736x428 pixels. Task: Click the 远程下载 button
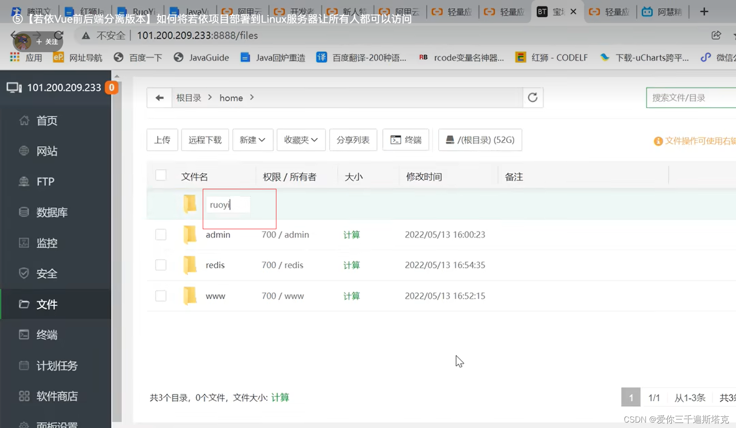point(205,140)
